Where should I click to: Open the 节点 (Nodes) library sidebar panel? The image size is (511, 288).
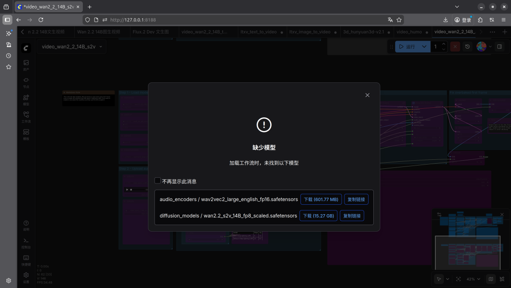(26, 80)
